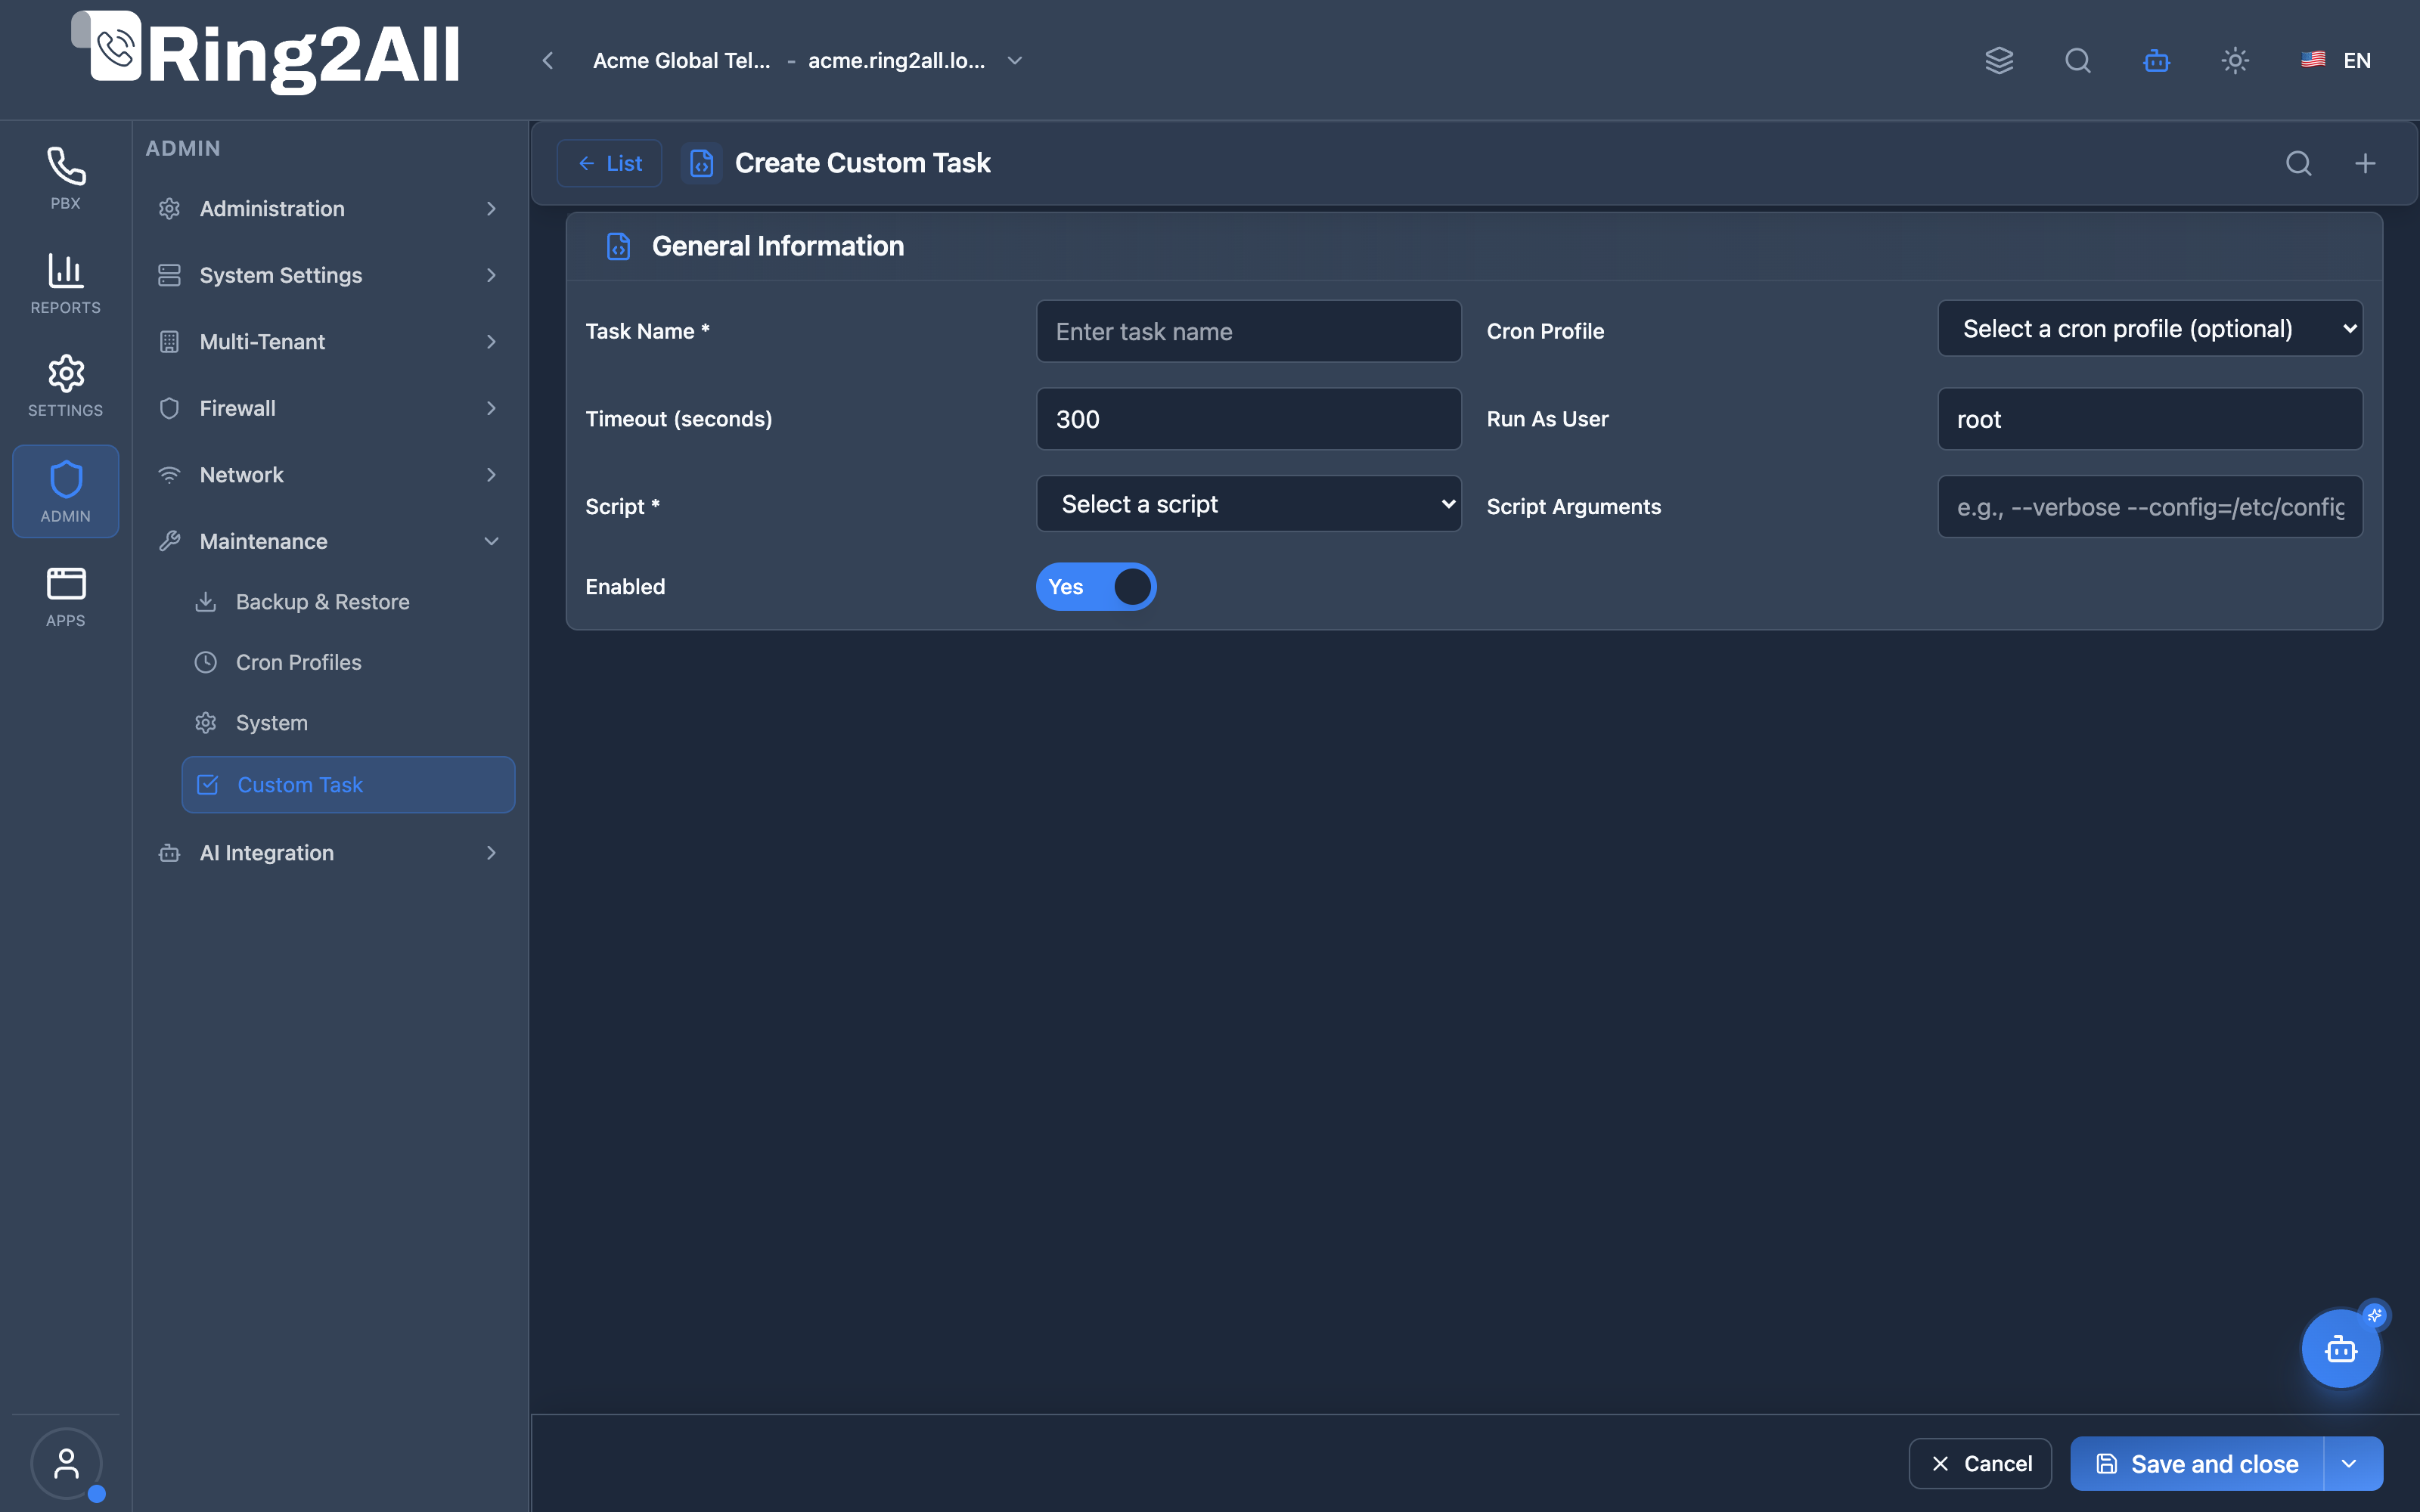The image size is (2420, 1512).
Task: Open the Cron Profile dropdown
Action: coord(2150,329)
